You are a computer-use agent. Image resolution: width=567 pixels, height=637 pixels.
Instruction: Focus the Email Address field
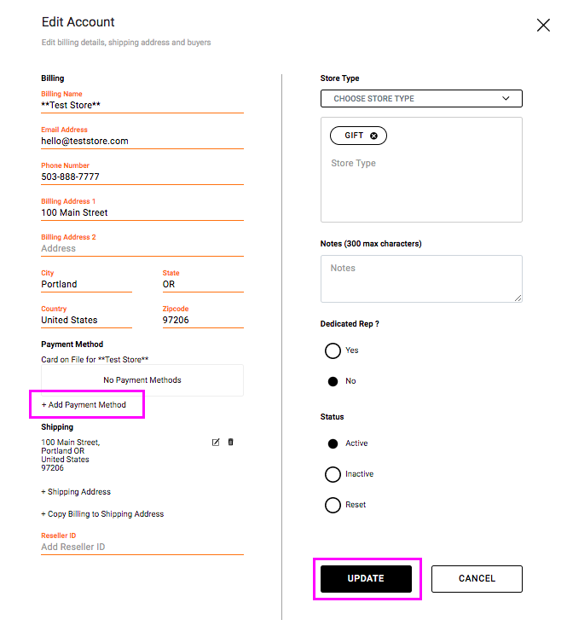[x=142, y=142]
